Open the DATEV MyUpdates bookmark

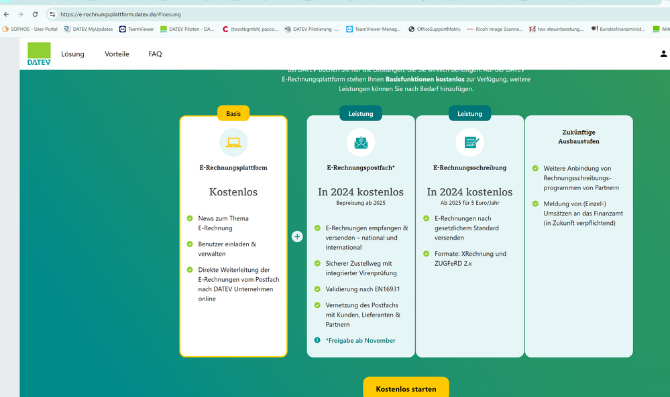88,29
